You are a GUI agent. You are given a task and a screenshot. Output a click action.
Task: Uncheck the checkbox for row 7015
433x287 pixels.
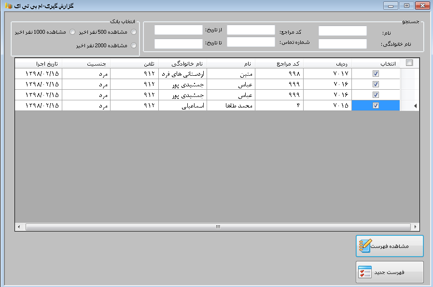pyautogui.click(x=376, y=105)
